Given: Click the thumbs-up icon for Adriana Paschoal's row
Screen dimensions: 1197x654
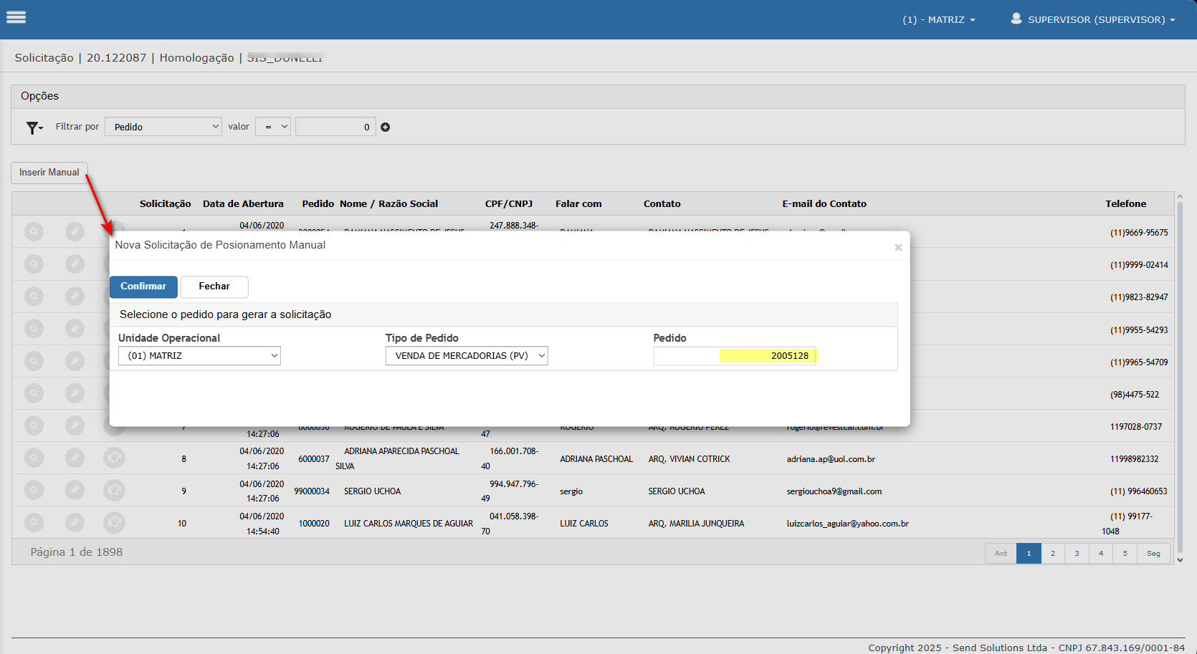Looking at the screenshot, I should point(114,458).
